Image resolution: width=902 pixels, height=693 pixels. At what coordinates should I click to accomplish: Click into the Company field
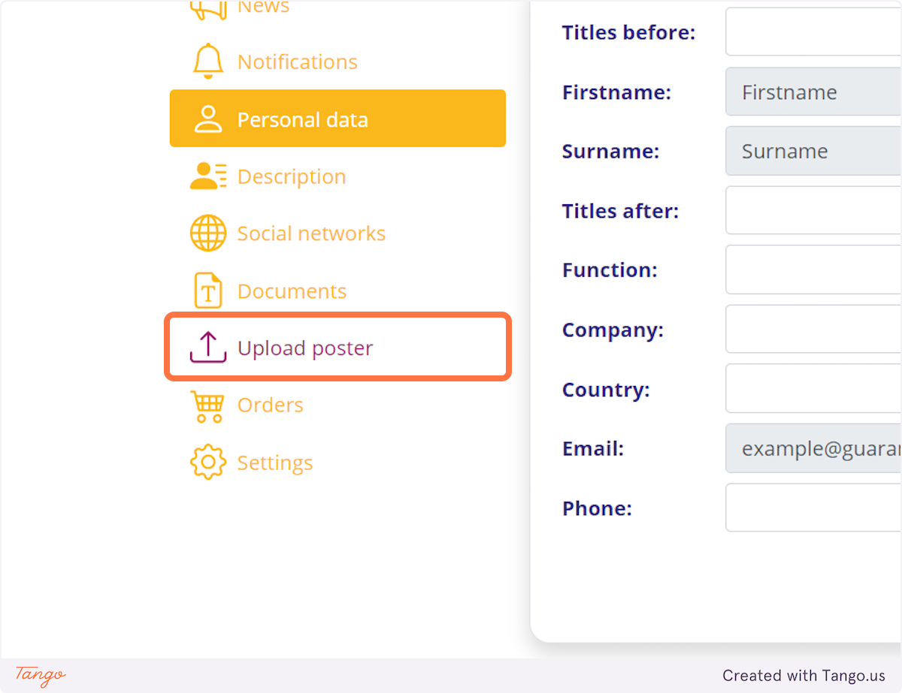click(813, 330)
